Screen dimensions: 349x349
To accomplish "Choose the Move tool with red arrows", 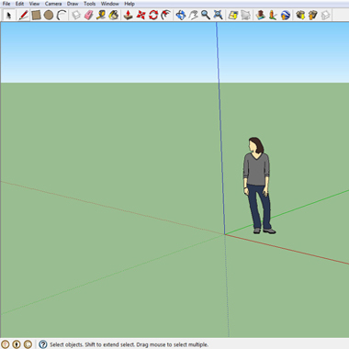I will click(141, 15).
